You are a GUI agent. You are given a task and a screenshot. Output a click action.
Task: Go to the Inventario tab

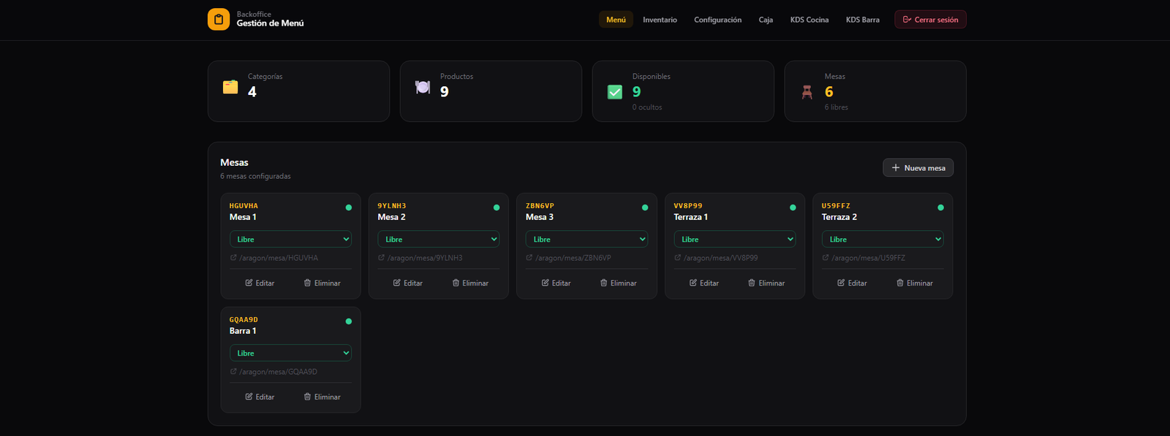click(660, 20)
